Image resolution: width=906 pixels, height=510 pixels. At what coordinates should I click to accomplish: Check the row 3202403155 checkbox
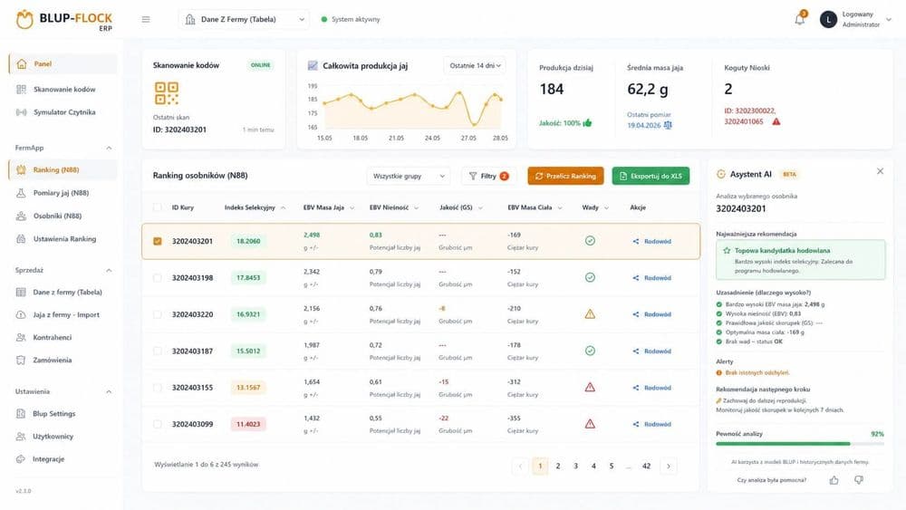click(157, 388)
